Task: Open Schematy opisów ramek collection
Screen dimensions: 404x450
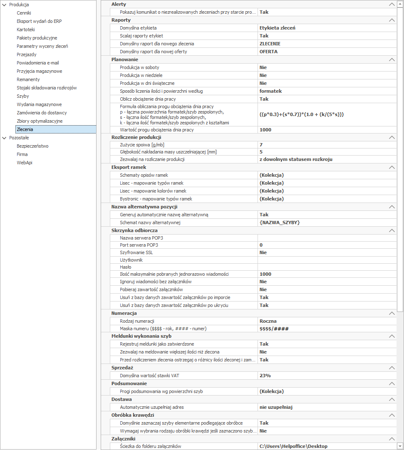Action: (327, 175)
